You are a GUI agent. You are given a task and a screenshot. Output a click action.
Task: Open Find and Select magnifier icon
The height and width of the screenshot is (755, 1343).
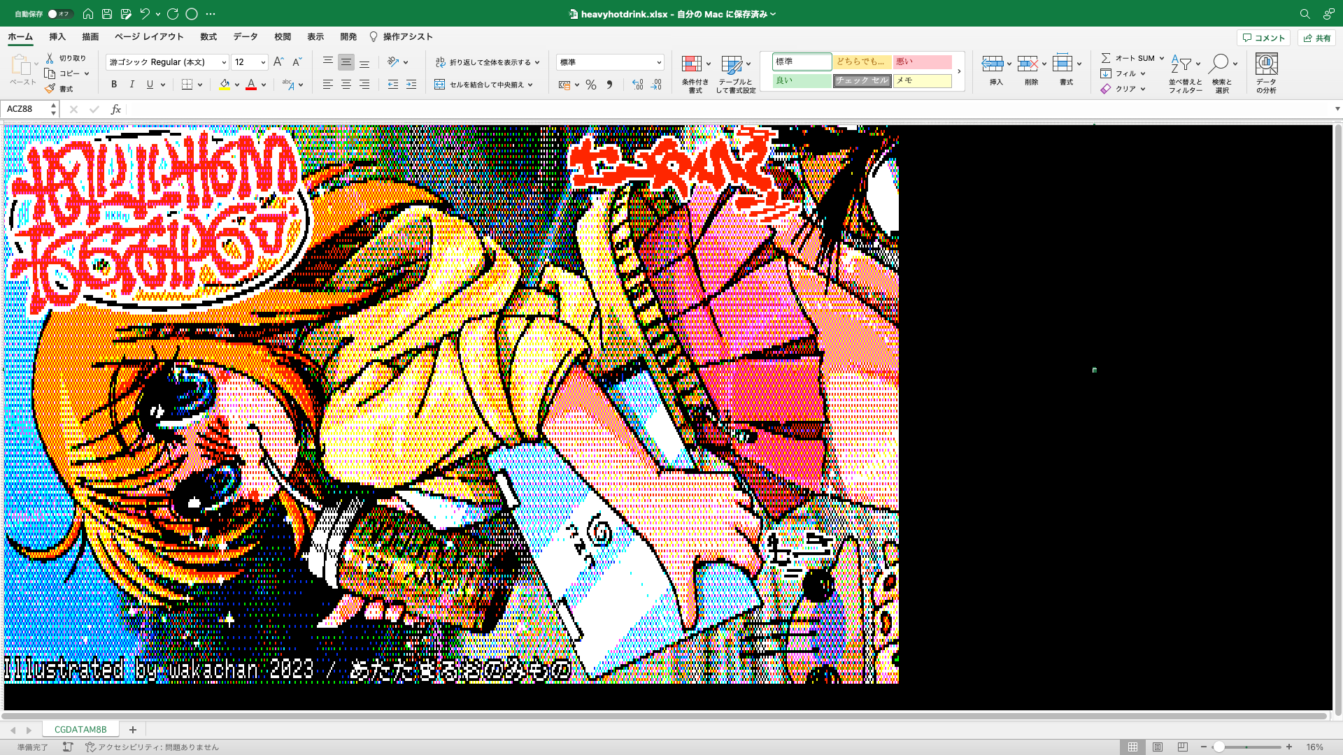tap(1218, 64)
